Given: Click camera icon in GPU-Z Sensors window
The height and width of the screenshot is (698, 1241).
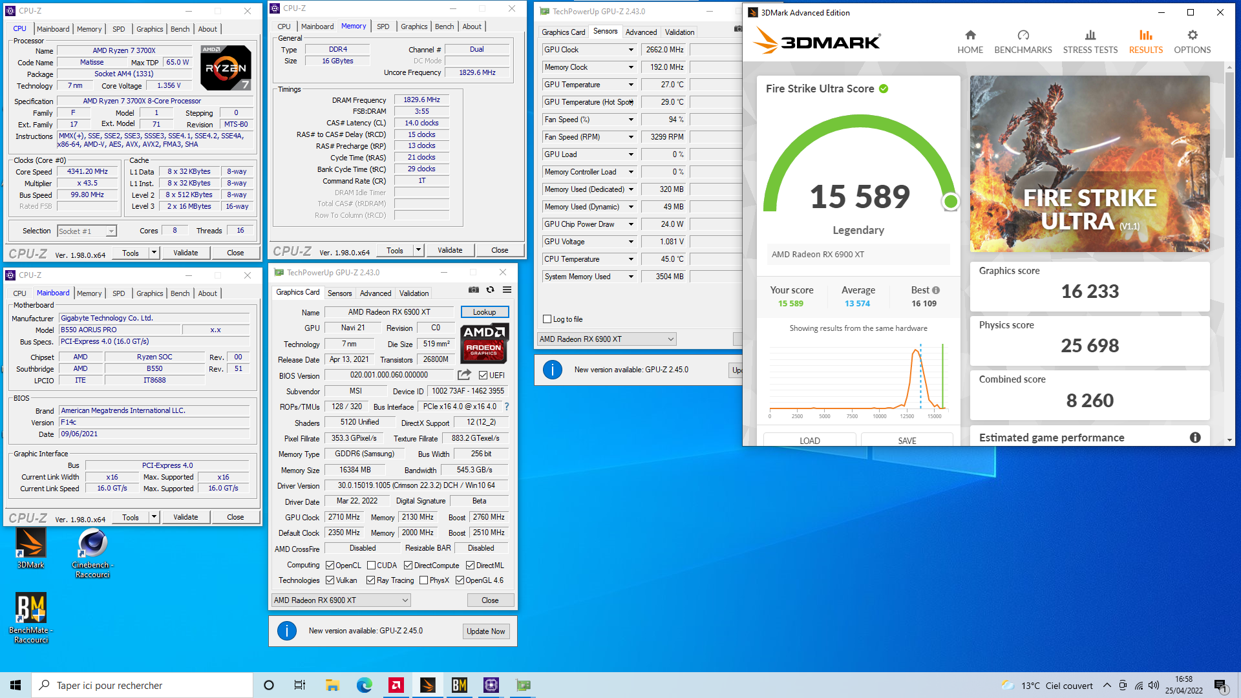Looking at the screenshot, I should (x=738, y=28).
